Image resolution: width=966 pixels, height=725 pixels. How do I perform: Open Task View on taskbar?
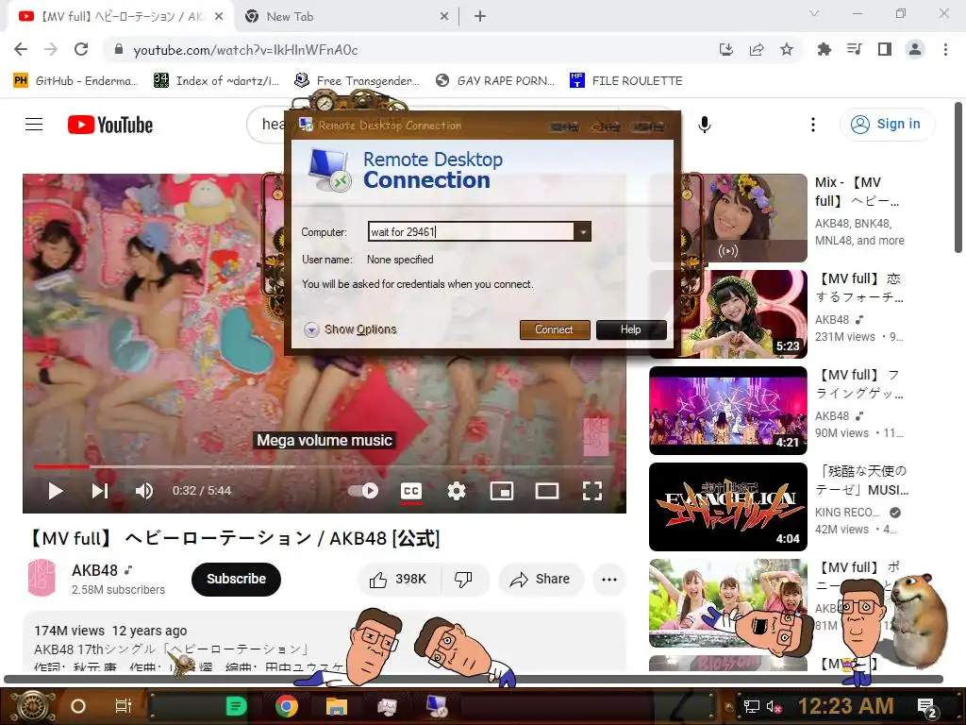(124, 706)
